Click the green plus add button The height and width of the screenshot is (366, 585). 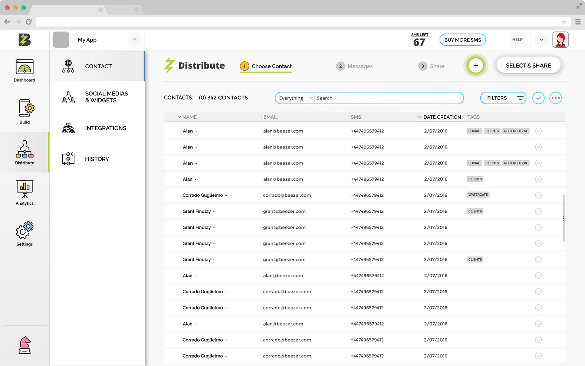point(476,66)
